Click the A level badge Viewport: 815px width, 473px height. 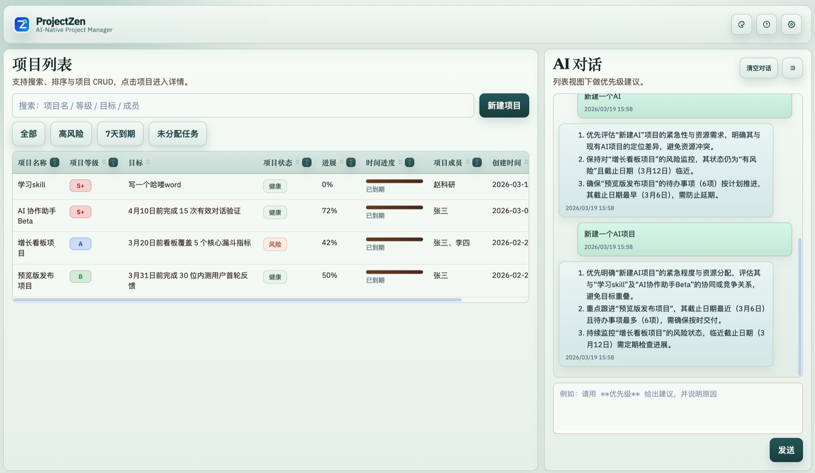click(x=80, y=244)
